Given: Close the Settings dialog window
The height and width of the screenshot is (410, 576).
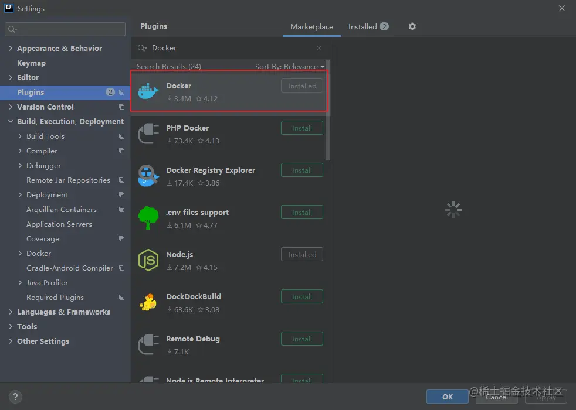Looking at the screenshot, I should pos(562,8).
